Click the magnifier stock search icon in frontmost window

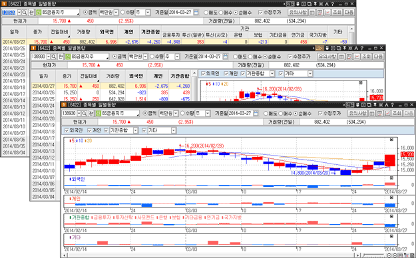point(84,114)
